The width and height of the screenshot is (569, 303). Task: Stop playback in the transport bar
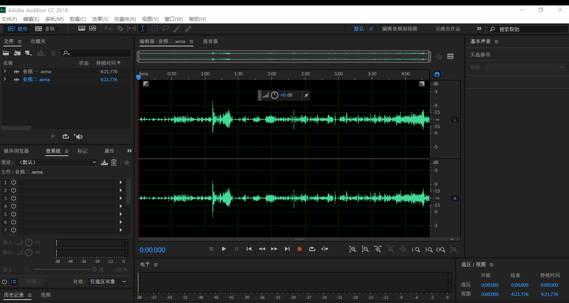coord(212,249)
